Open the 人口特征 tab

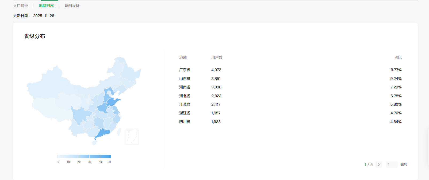21,6
